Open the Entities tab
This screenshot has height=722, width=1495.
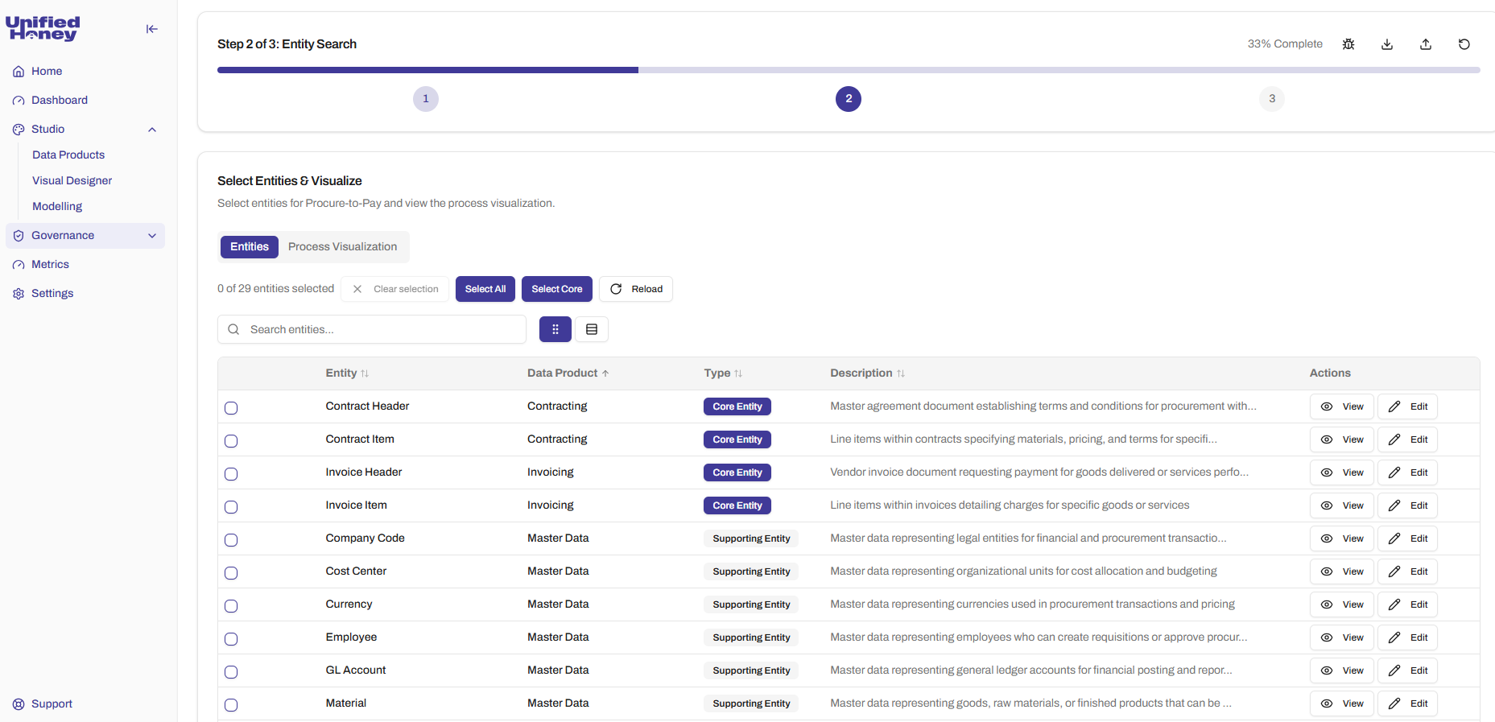[250, 247]
